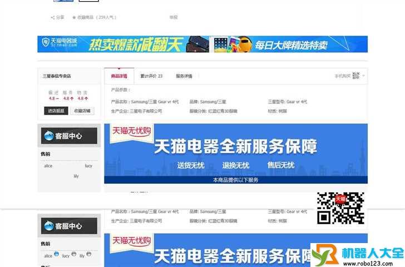Click the 物流 4.8 store rating
Viewport: 405px width, 267px height.
(83, 95)
